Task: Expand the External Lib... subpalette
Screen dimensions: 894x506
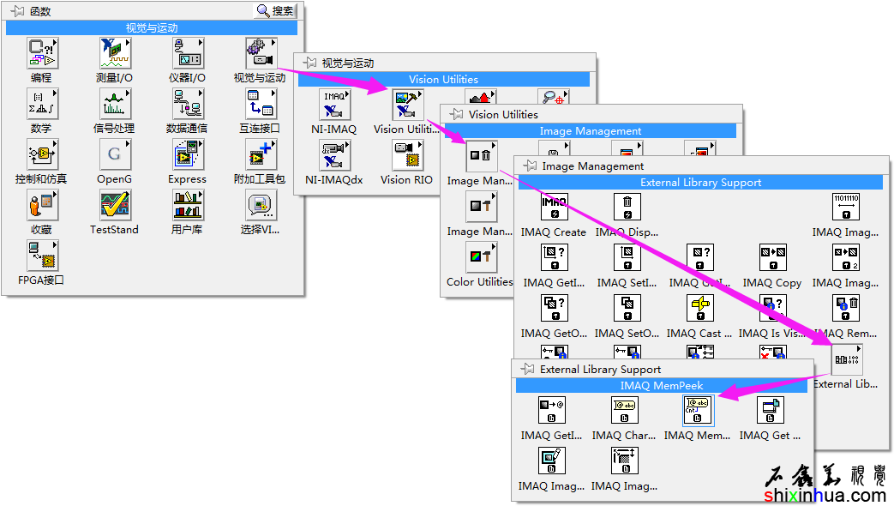Action: click(846, 359)
